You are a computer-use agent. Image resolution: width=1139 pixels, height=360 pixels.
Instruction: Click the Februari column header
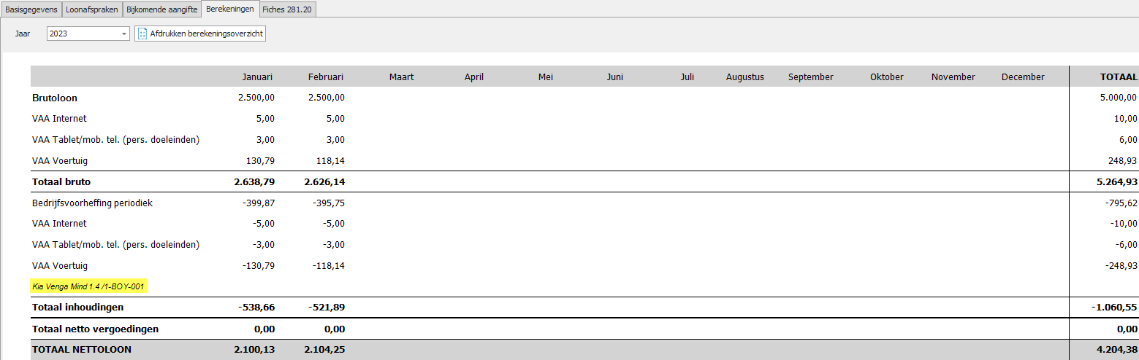point(325,77)
